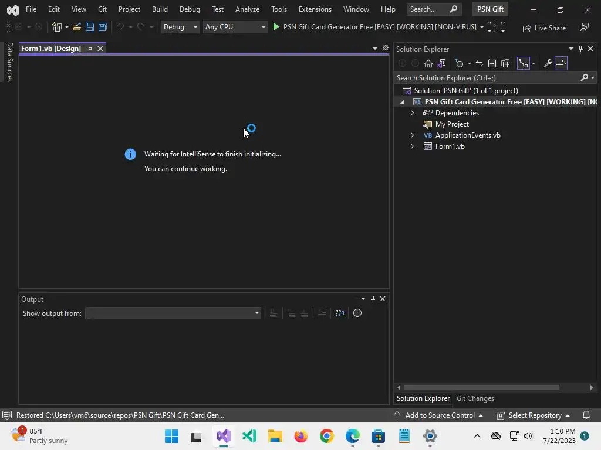Click the Search Solution Explorer input field
This screenshot has height=450, width=601.
click(487, 78)
